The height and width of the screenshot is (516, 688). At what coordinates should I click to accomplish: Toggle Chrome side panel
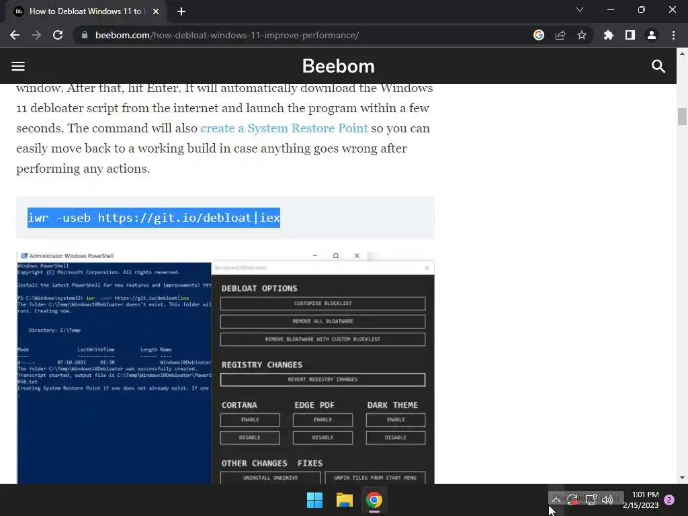pos(630,35)
